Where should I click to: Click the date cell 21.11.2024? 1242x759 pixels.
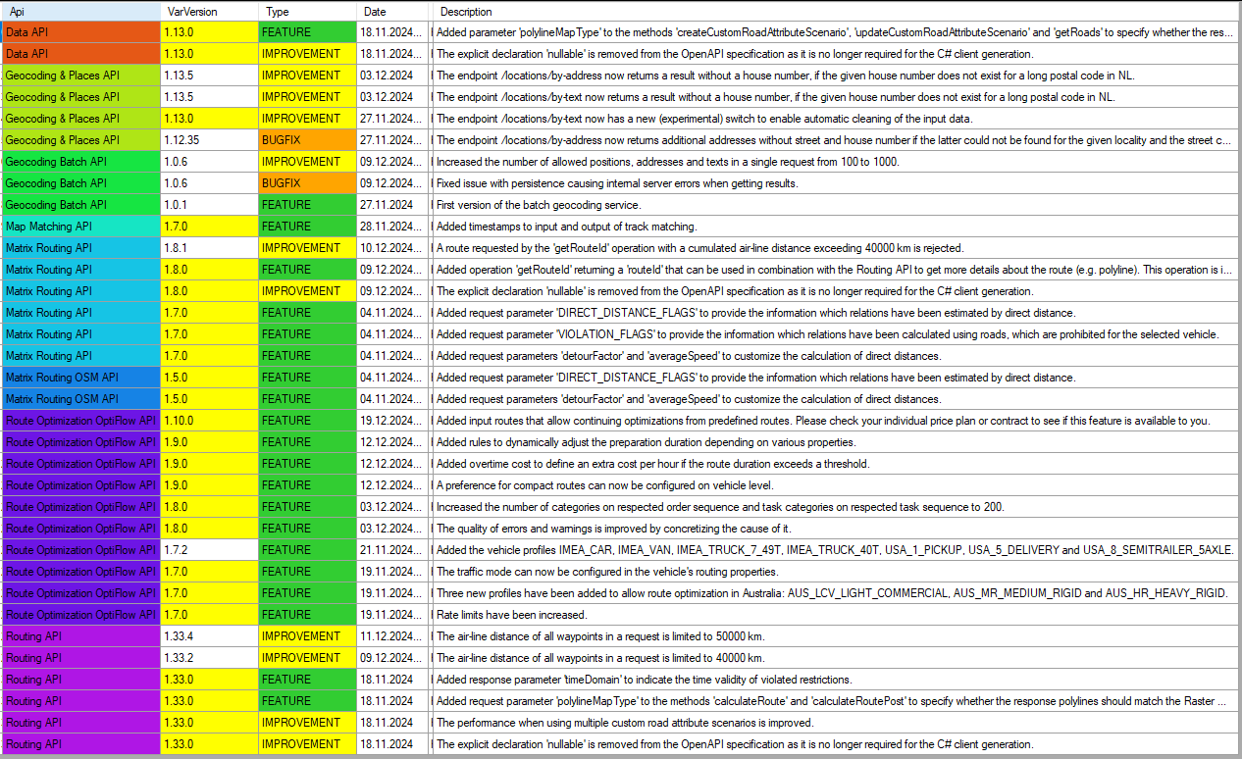click(x=392, y=550)
